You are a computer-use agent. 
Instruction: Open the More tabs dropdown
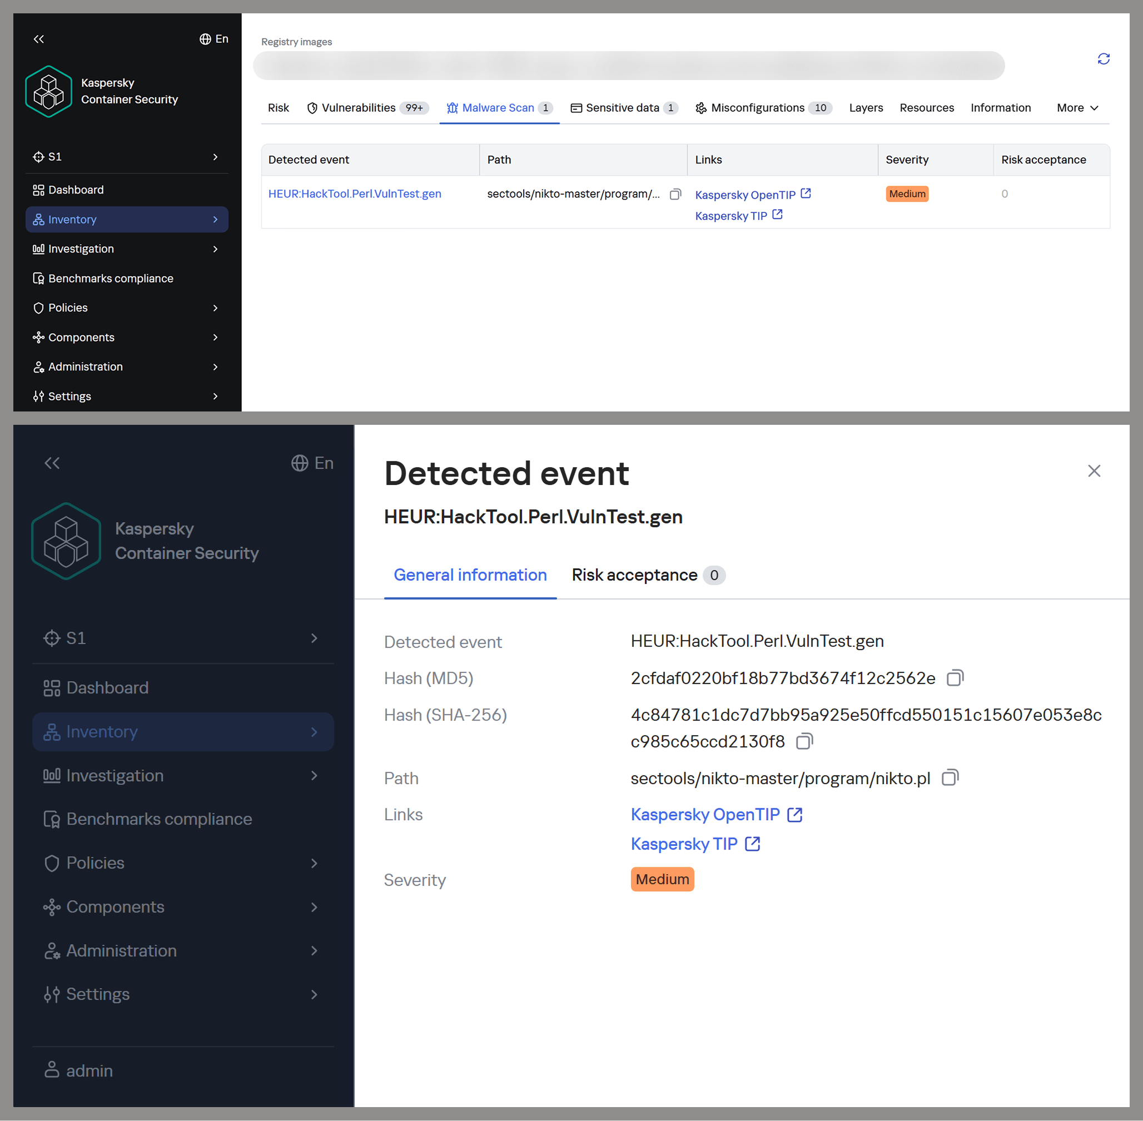1077,108
